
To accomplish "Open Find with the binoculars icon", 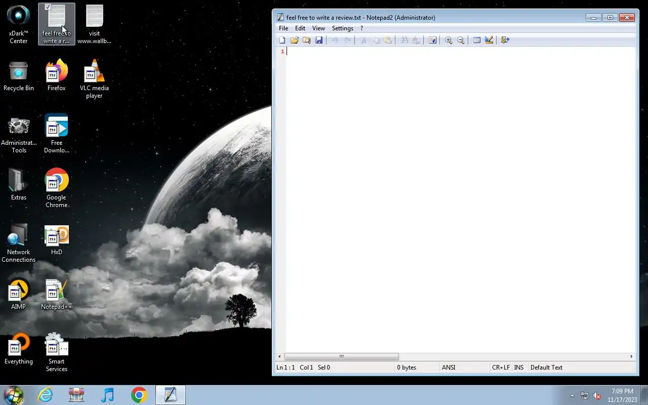I will pyautogui.click(x=404, y=40).
